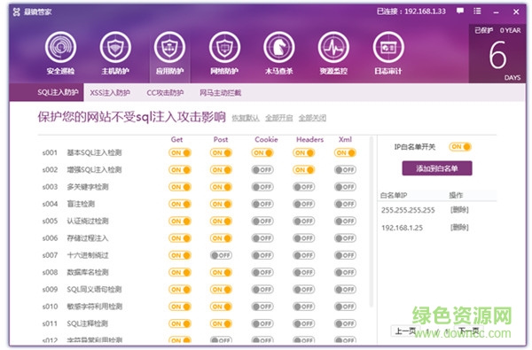Click the 全部开启 enable all link
Image resolution: width=532 pixels, height=350 pixels.
point(279,118)
